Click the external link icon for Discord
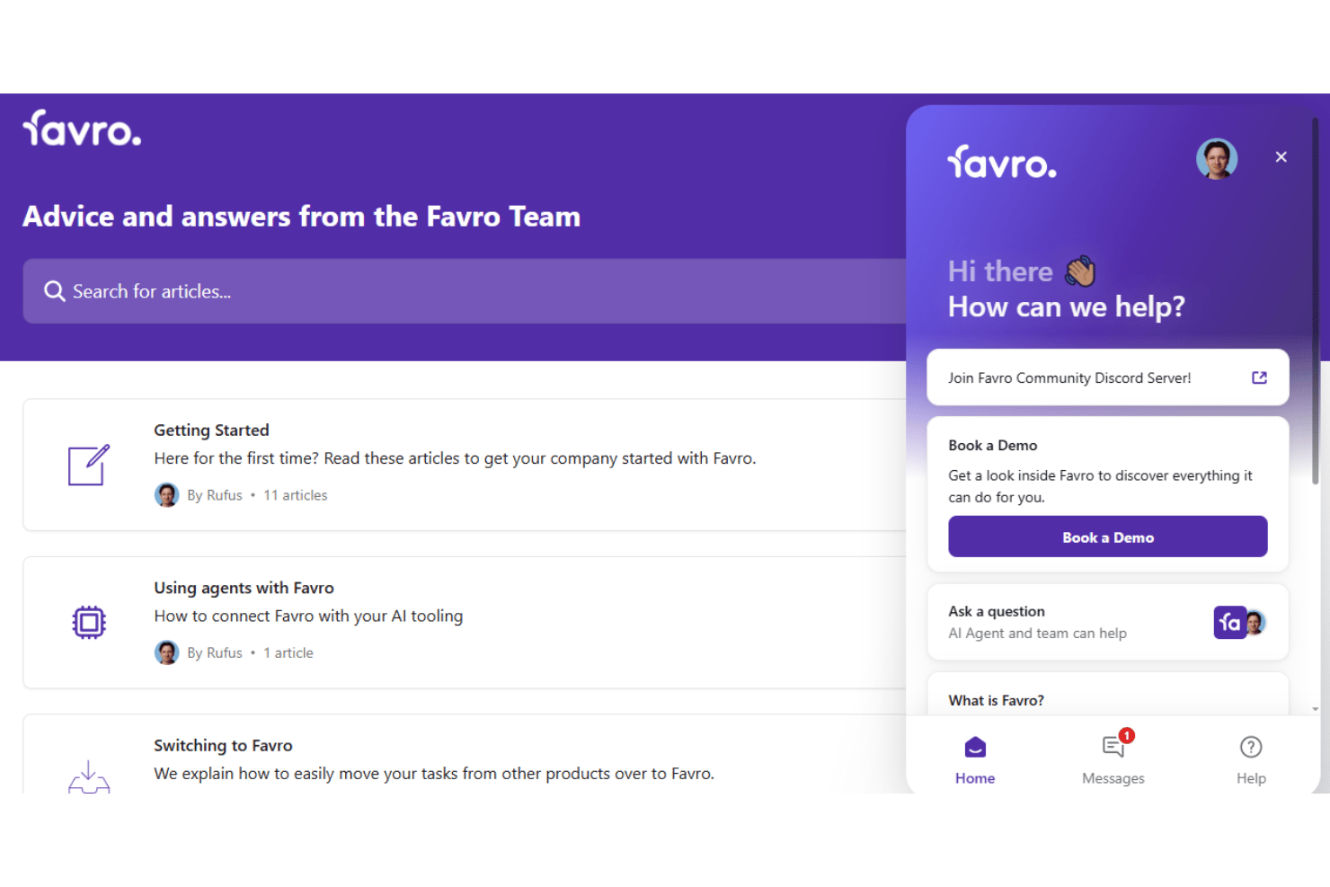 click(x=1260, y=377)
